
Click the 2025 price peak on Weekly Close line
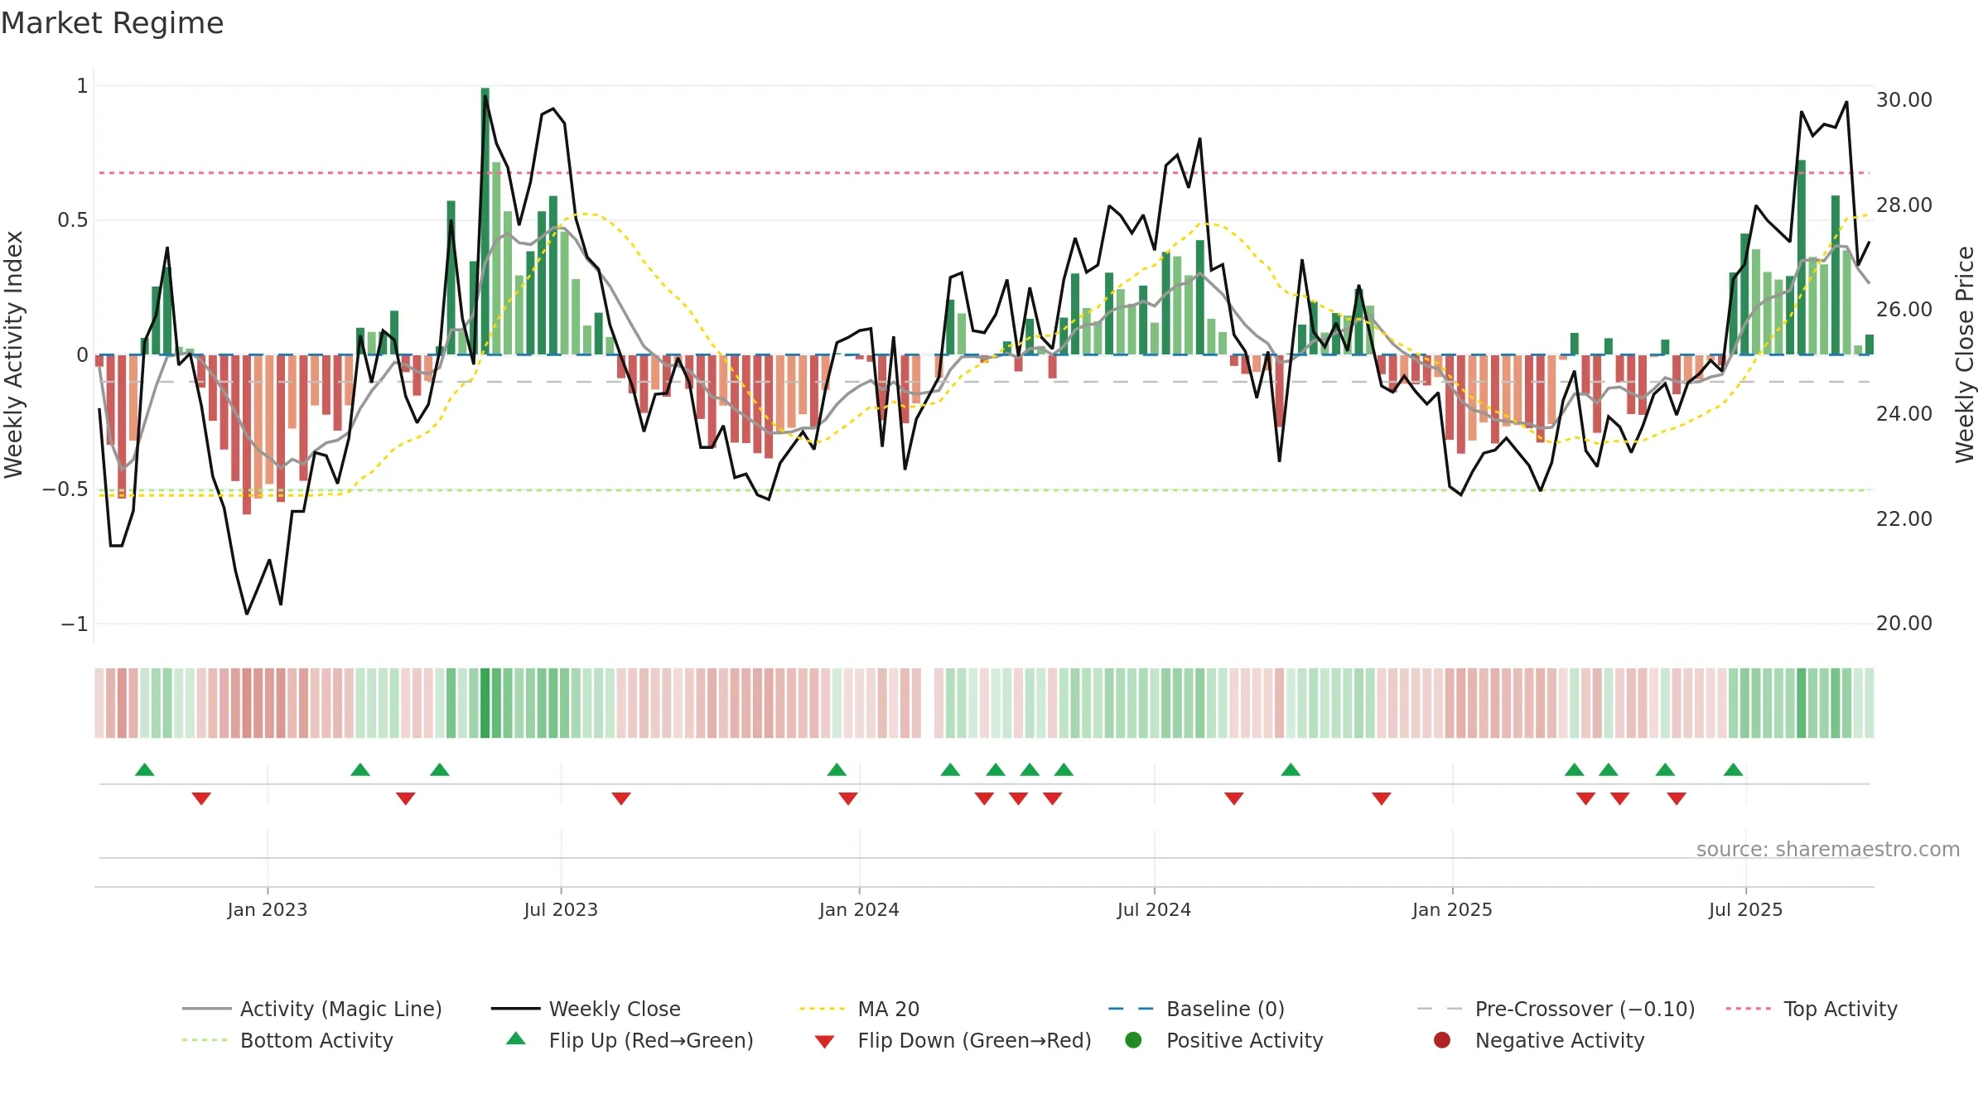1846,103
